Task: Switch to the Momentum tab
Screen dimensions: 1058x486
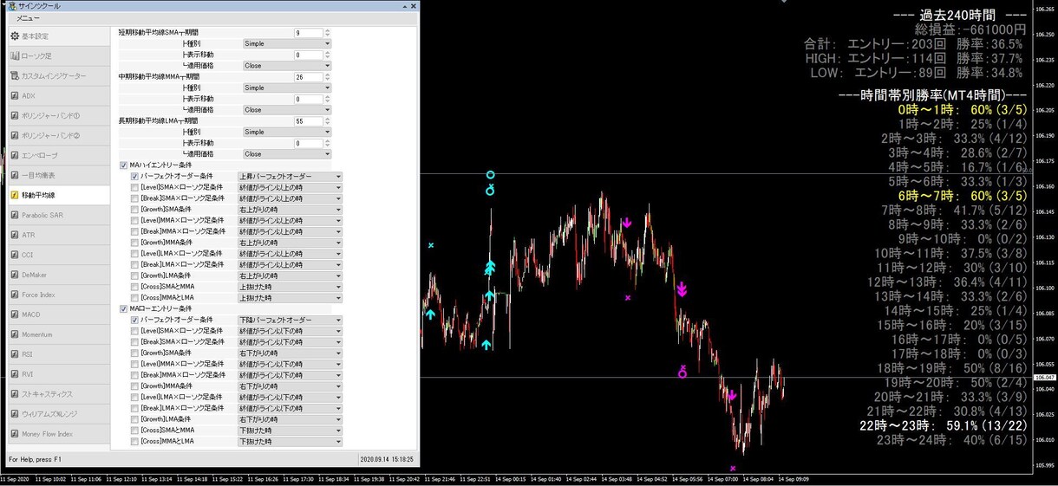Action: 58,334
